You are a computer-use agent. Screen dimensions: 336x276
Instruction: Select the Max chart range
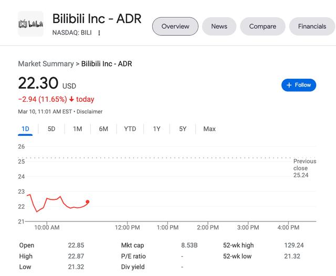pyautogui.click(x=209, y=129)
